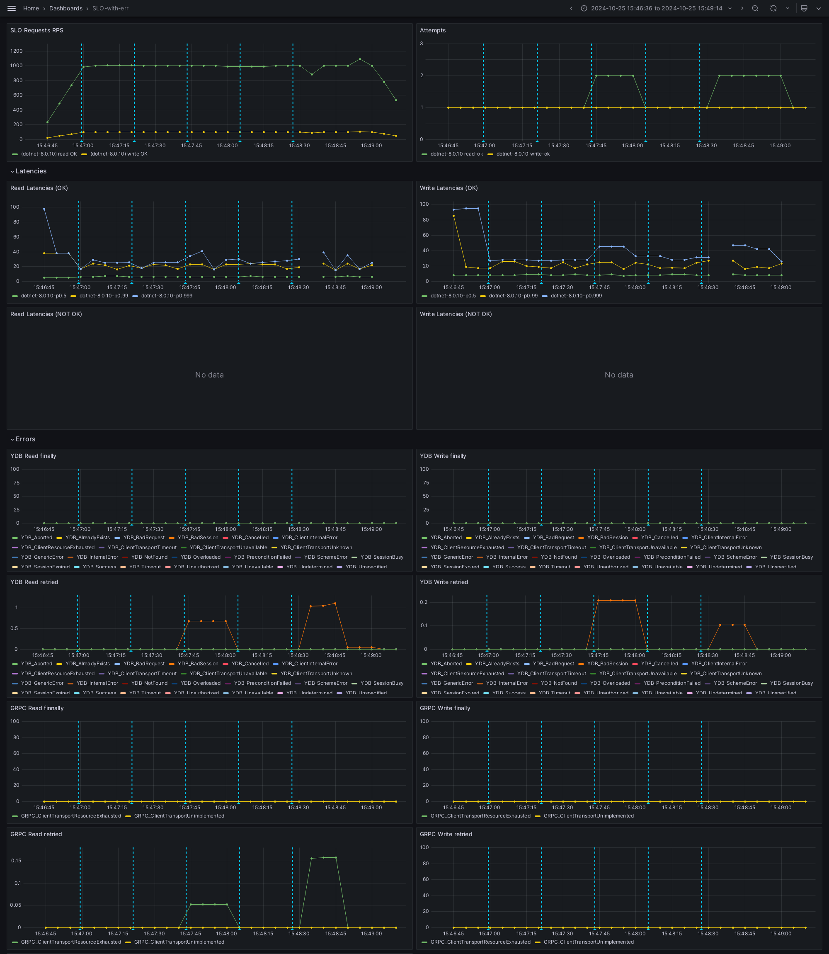Toggle dotnet-8.0.10-p0.999 in Write Latencies (OK) legend

coord(577,296)
